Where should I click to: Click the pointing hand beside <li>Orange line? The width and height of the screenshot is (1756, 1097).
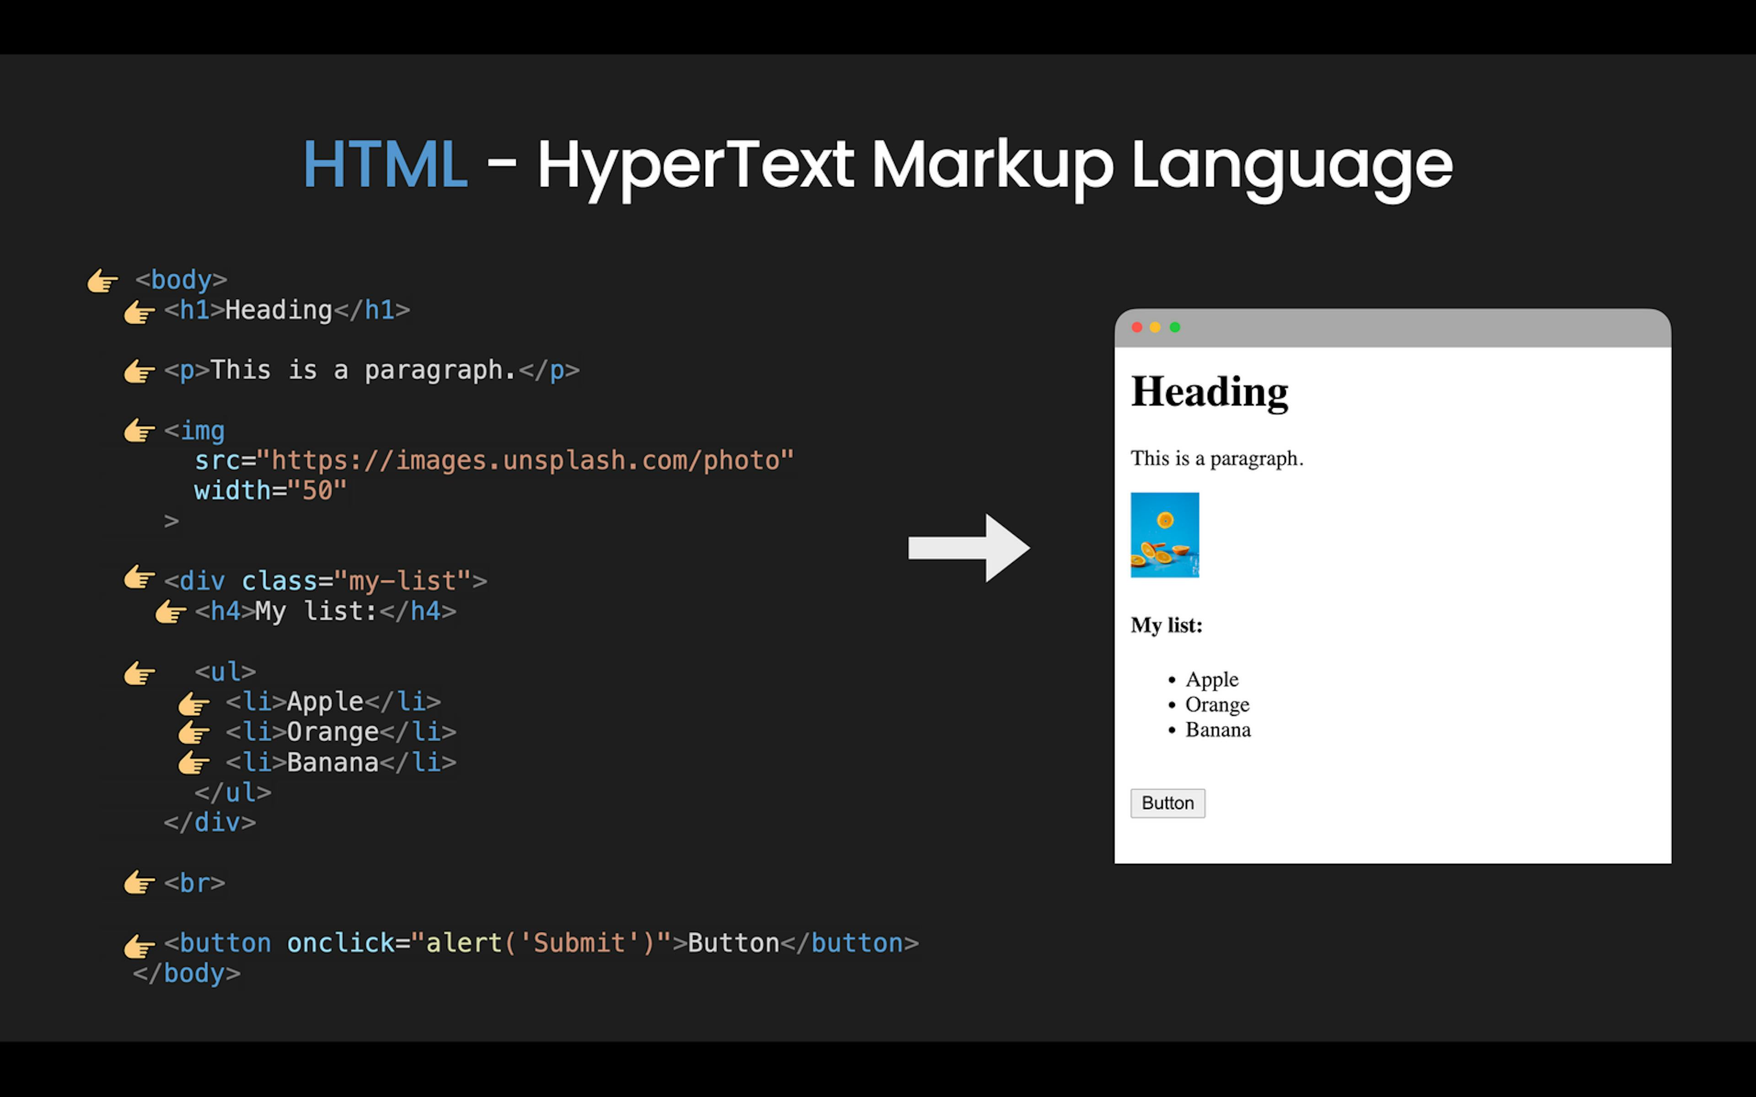click(194, 733)
